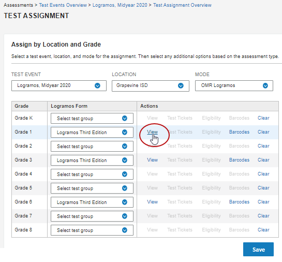The width and height of the screenshot is (282, 262).
Task: Select a test group for Grade 4
Action: tap(92, 174)
